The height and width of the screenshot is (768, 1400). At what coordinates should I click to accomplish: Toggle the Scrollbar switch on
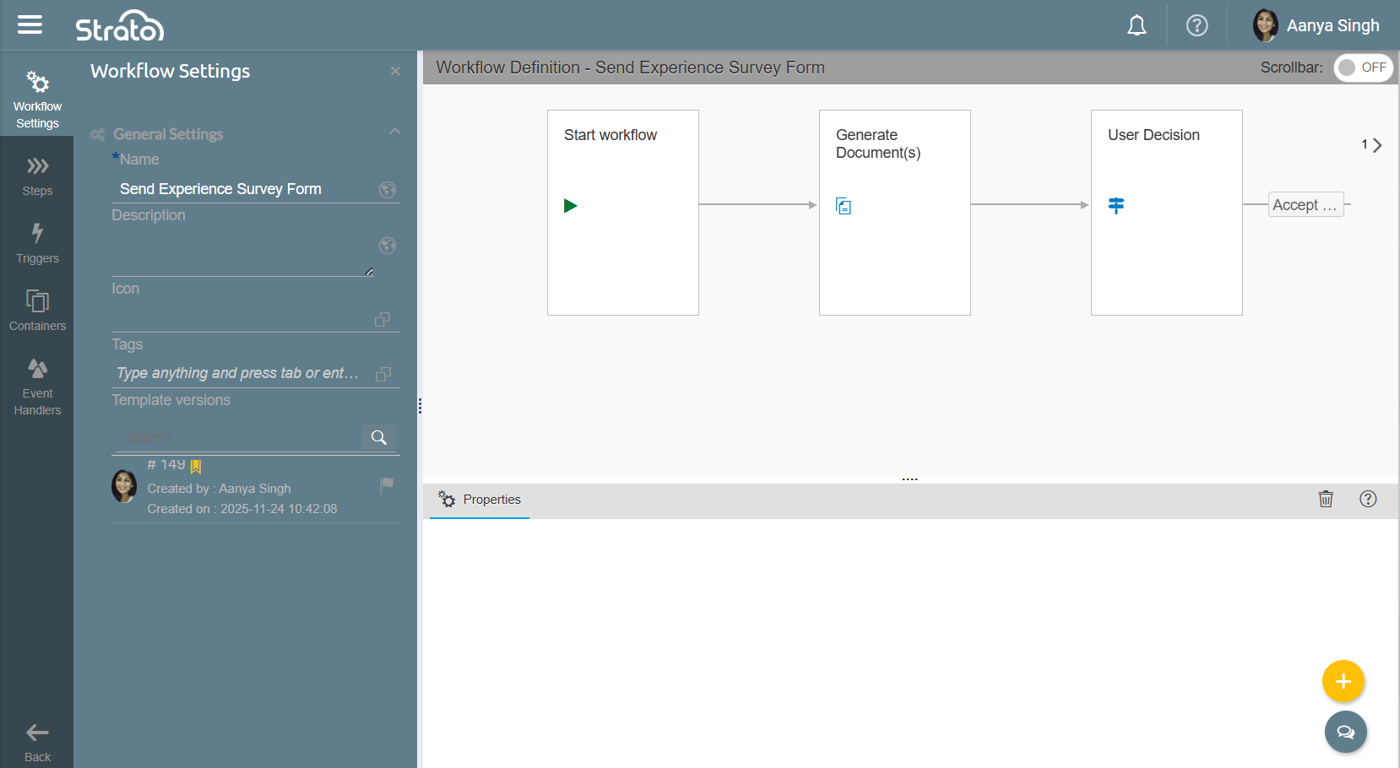point(1363,68)
